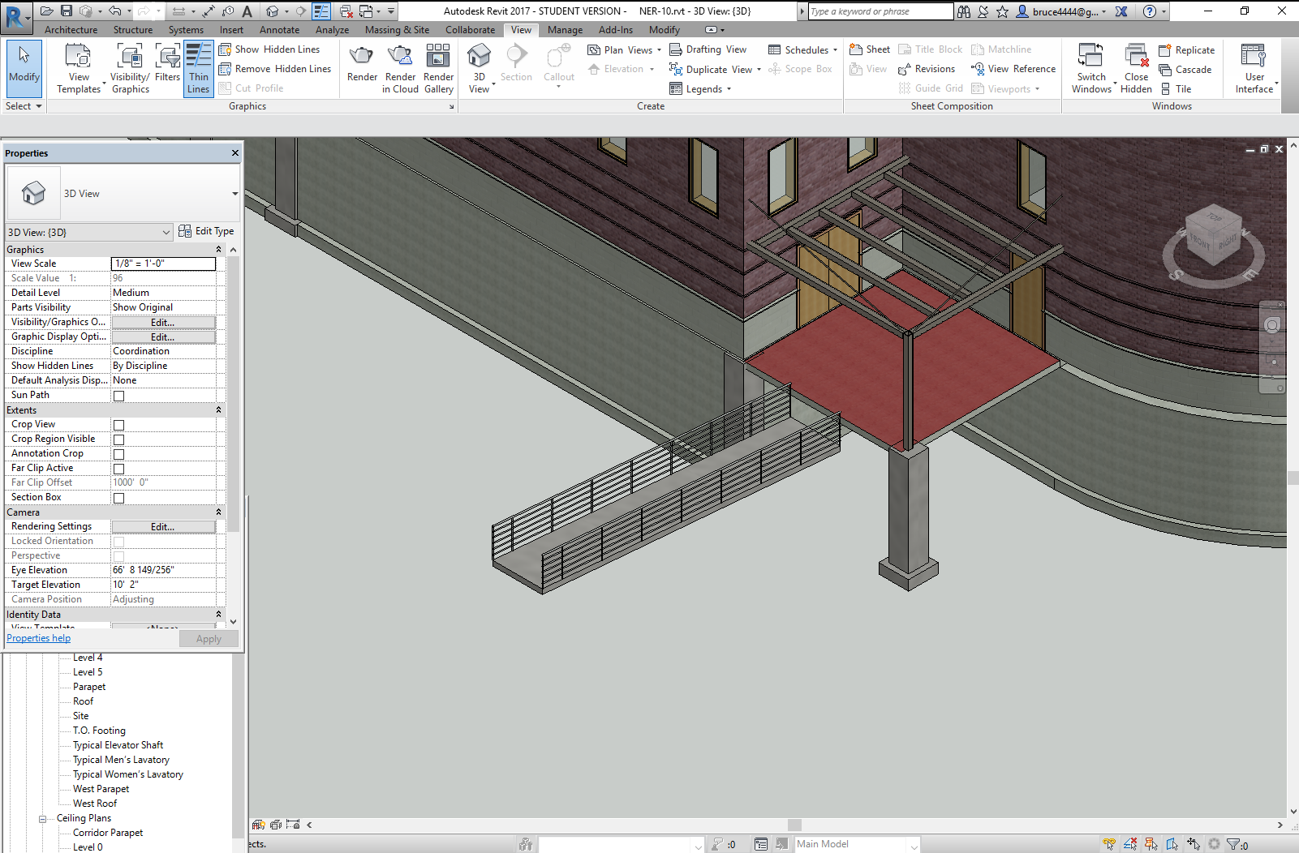The height and width of the screenshot is (853, 1299).
Task: Click the Properties help link
Action: [x=38, y=638]
